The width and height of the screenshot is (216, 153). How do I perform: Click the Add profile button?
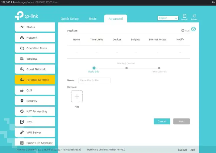[x=185, y=31]
